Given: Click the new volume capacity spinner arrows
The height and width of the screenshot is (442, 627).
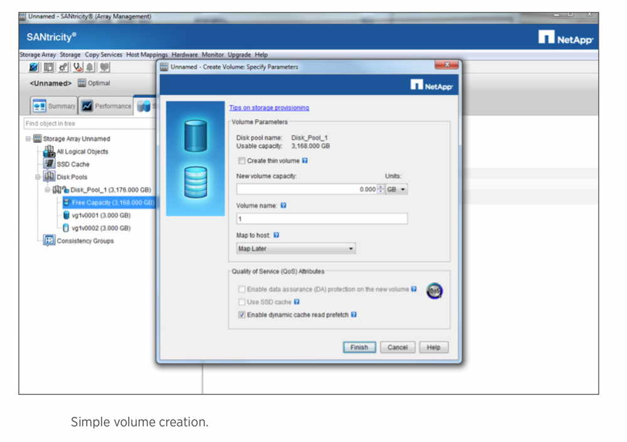Looking at the screenshot, I should (x=381, y=189).
